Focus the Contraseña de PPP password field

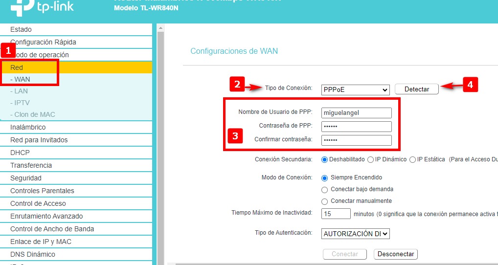point(357,127)
